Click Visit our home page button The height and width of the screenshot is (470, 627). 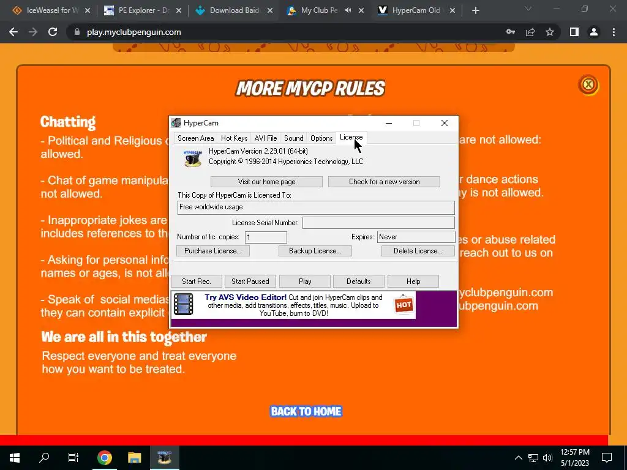click(266, 182)
